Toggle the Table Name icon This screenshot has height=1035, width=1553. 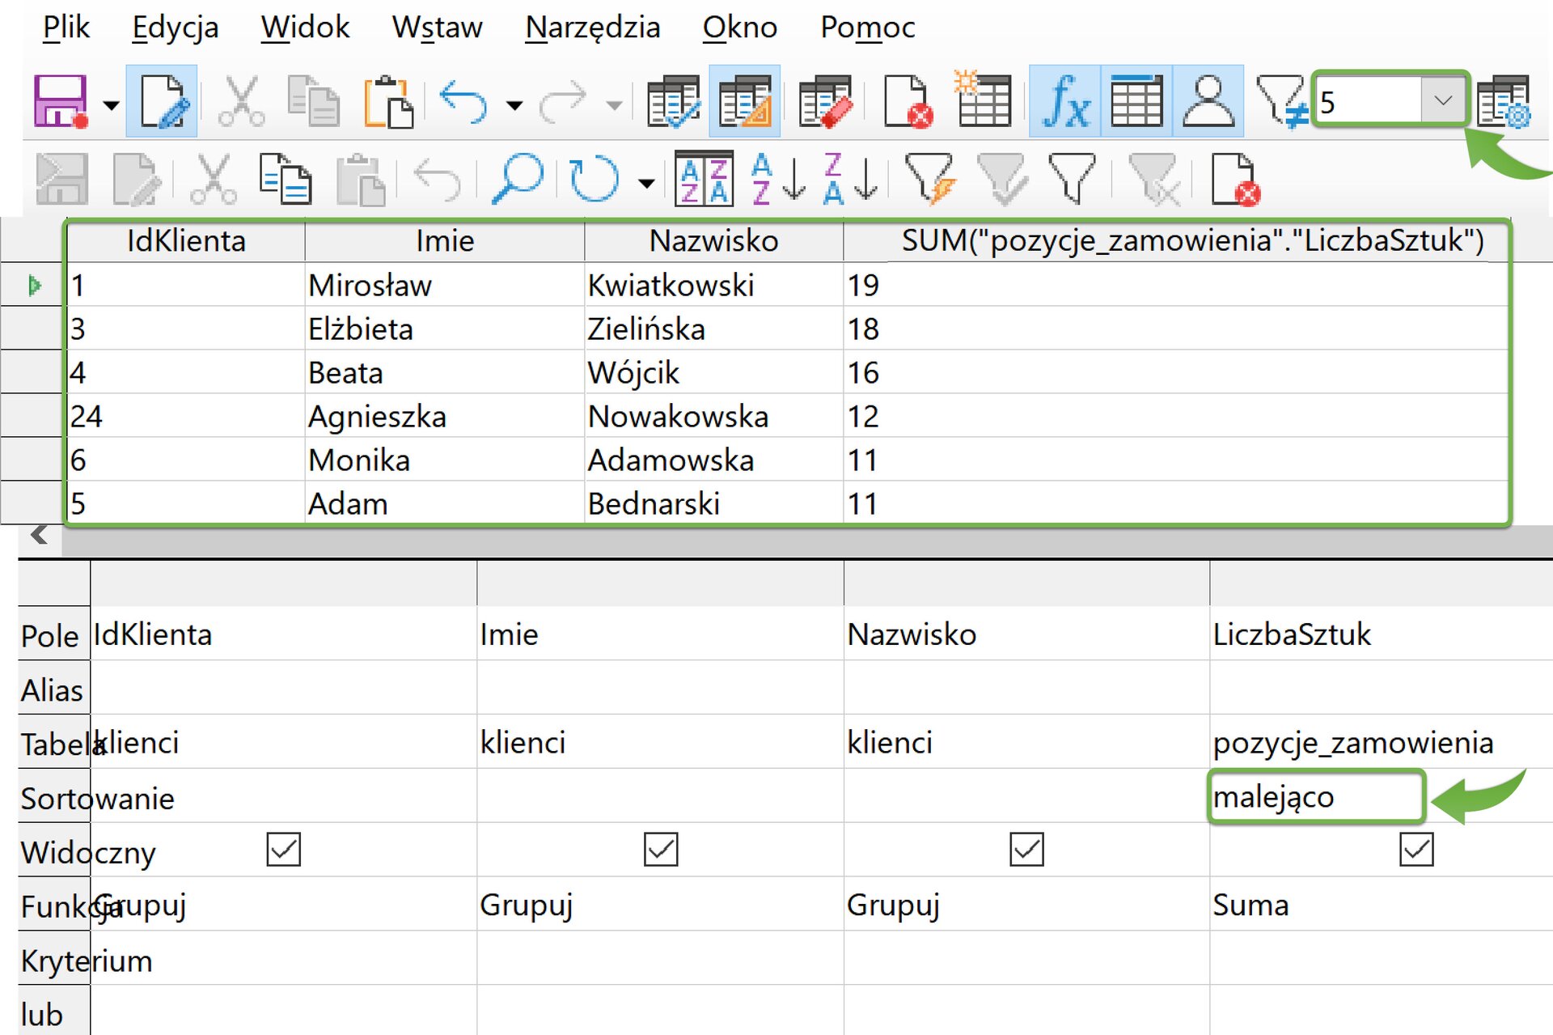point(1136,102)
